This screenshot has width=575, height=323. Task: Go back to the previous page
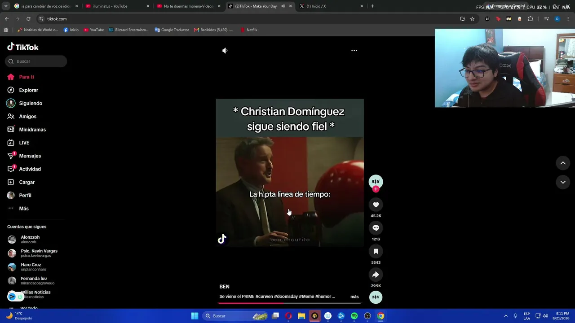coord(7,19)
